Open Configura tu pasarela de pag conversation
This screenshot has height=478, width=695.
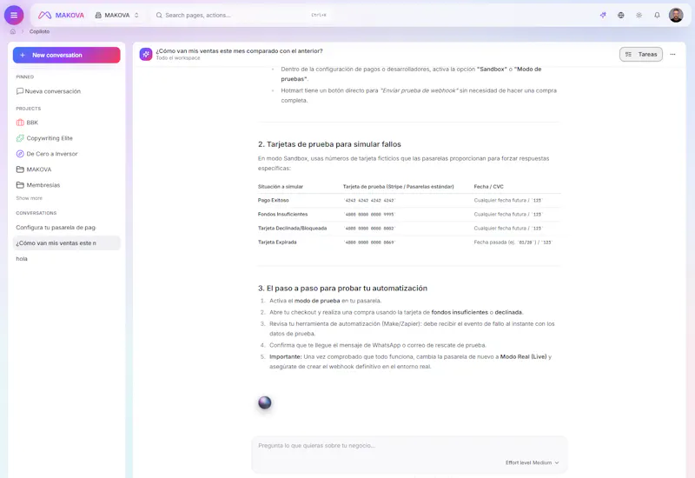tap(67, 228)
